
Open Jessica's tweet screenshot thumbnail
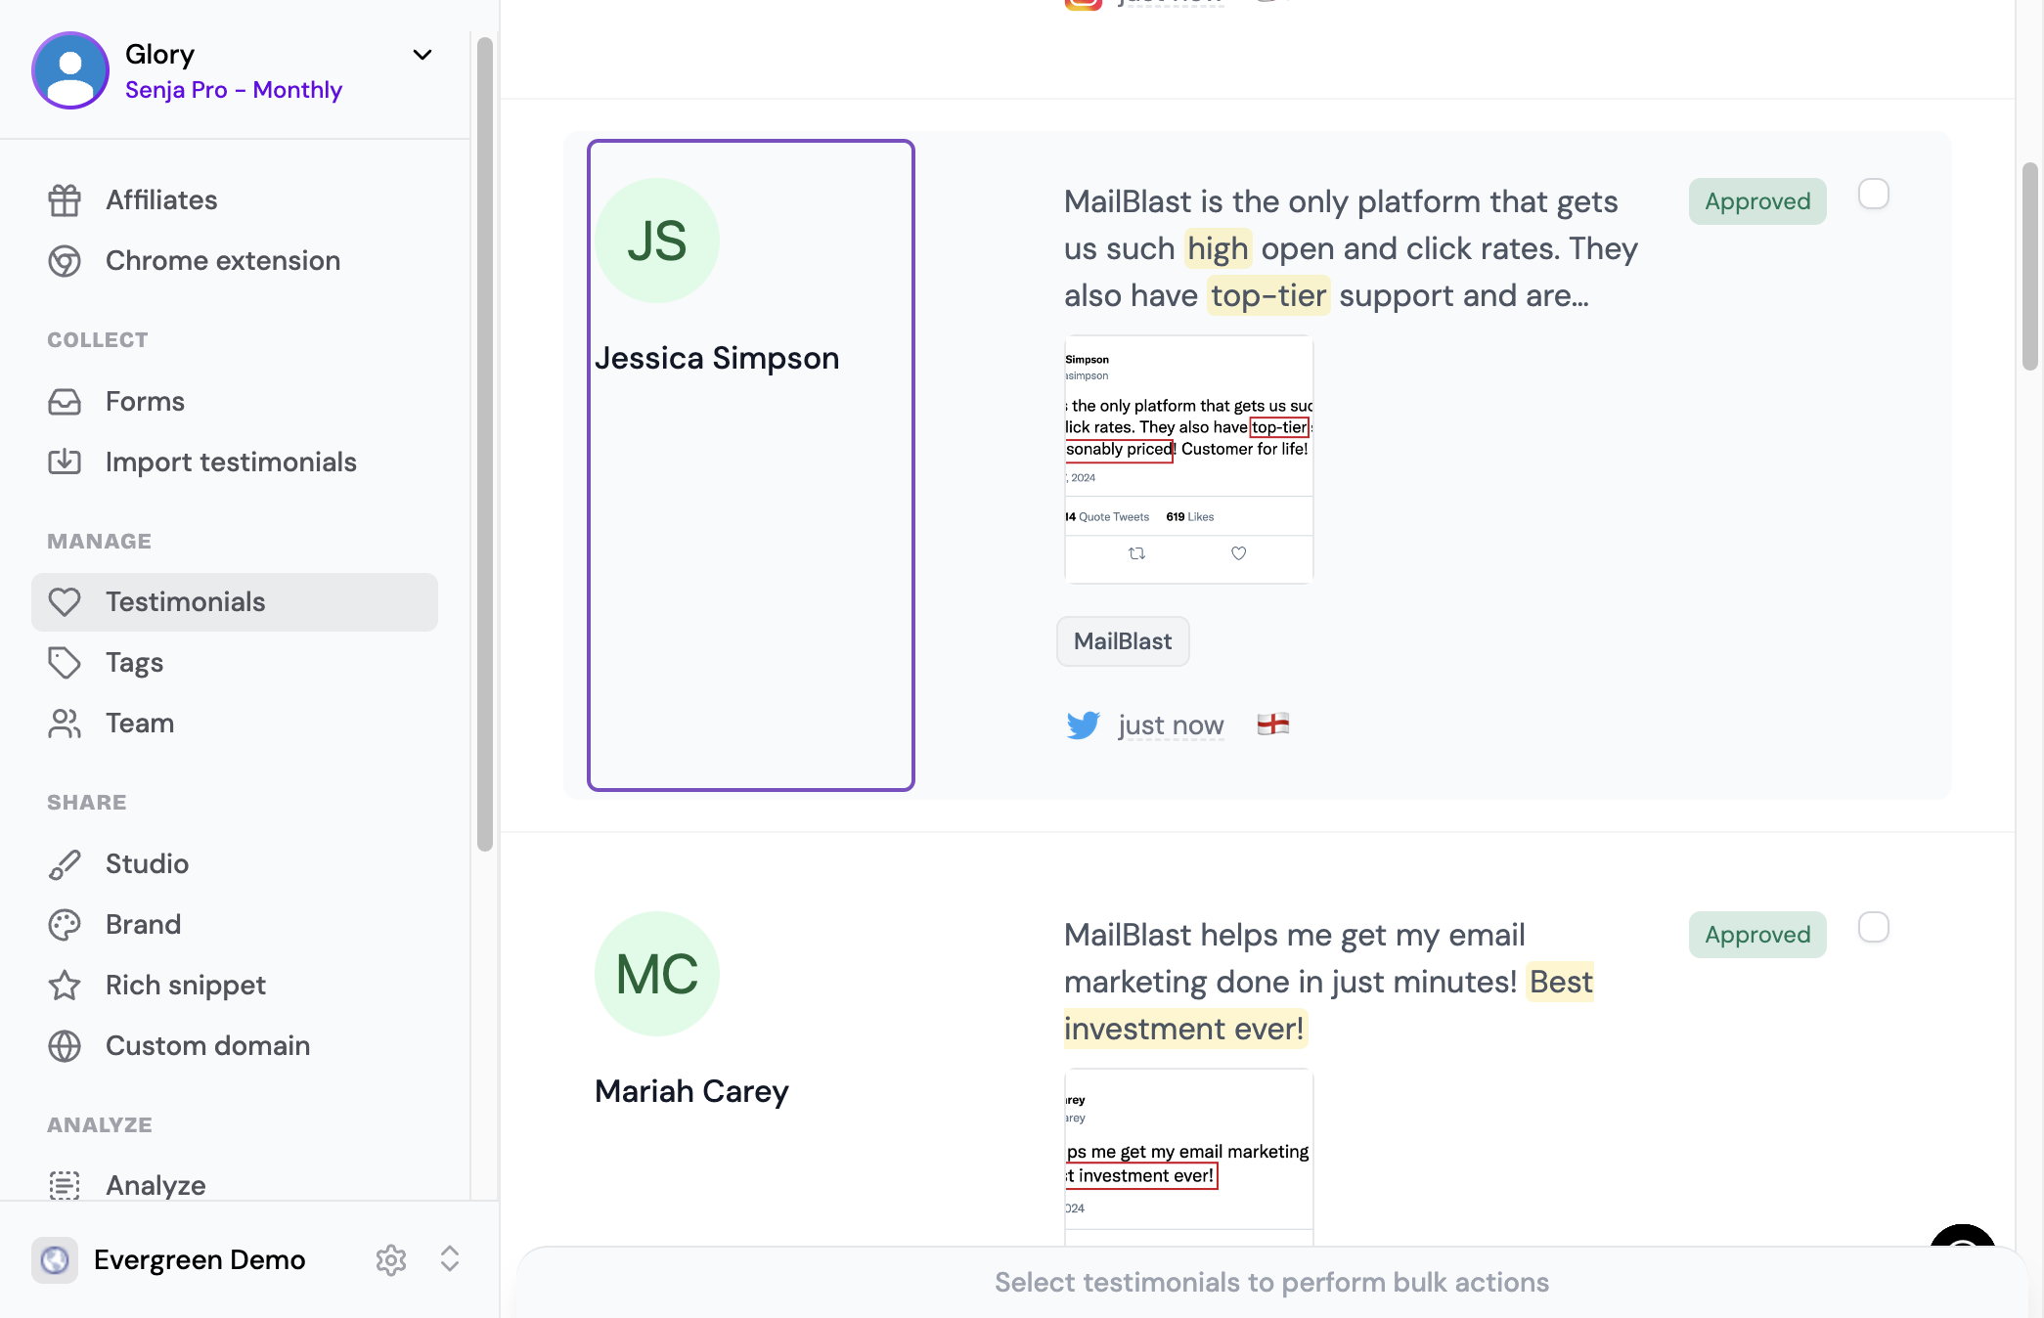pyautogui.click(x=1189, y=460)
